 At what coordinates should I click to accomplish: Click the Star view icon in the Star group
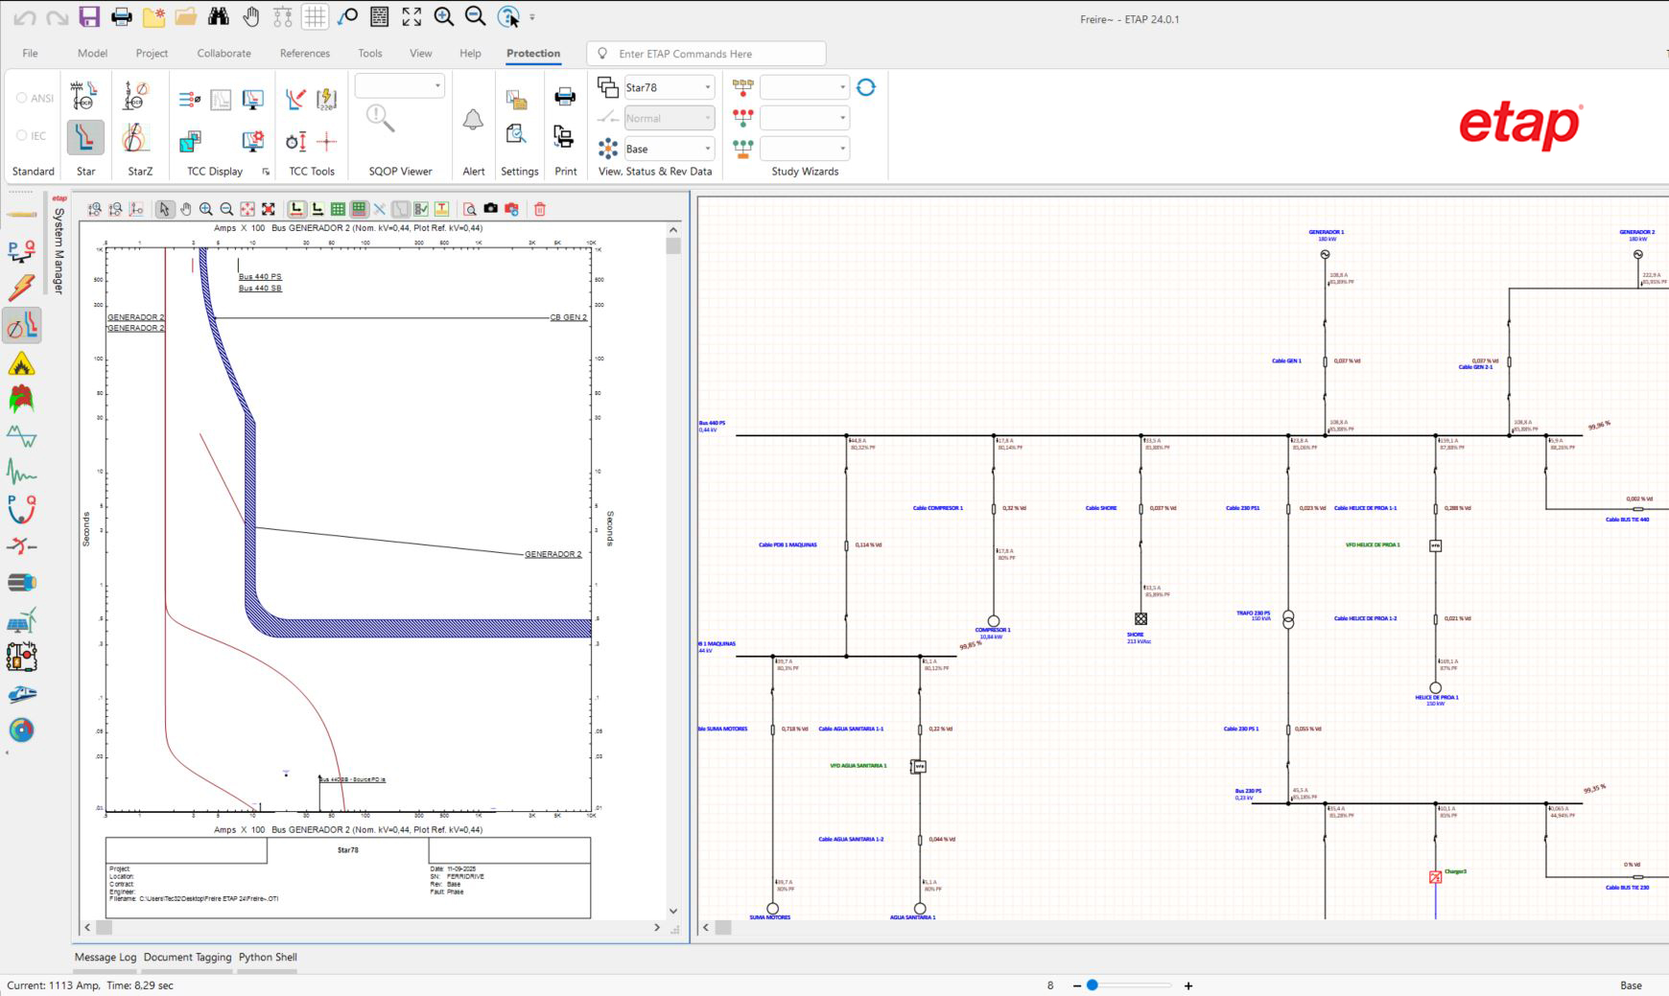tap(85, 137)
